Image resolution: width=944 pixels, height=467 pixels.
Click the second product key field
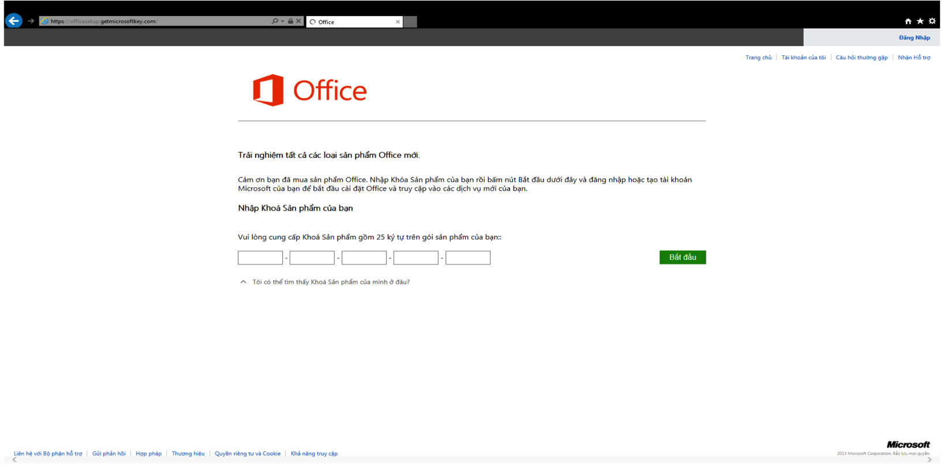tap(312, 258)
